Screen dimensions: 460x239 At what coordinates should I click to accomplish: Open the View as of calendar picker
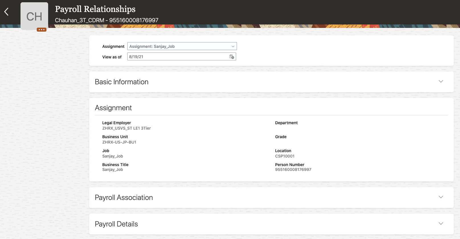point(232,57)
